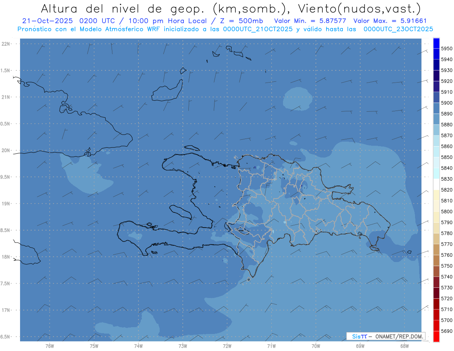This screenshot has width=454, height=351.
Task: Click the 5820 colorbar label
Action: pos(446,190)
